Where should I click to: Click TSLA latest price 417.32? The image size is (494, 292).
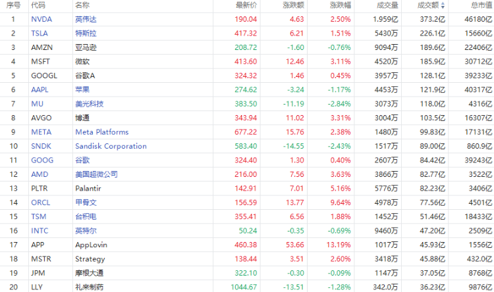(x=246, y=34)
